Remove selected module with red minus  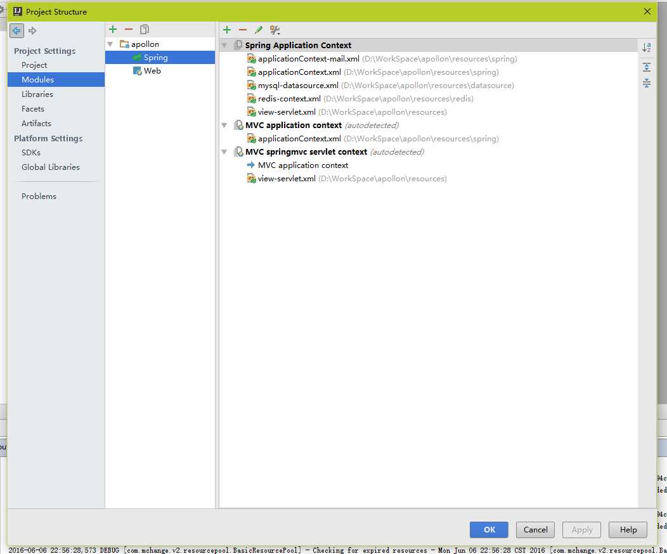tap(129, 29)
